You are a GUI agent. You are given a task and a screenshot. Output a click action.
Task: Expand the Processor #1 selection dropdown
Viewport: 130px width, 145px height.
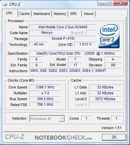tap(62, 119)
